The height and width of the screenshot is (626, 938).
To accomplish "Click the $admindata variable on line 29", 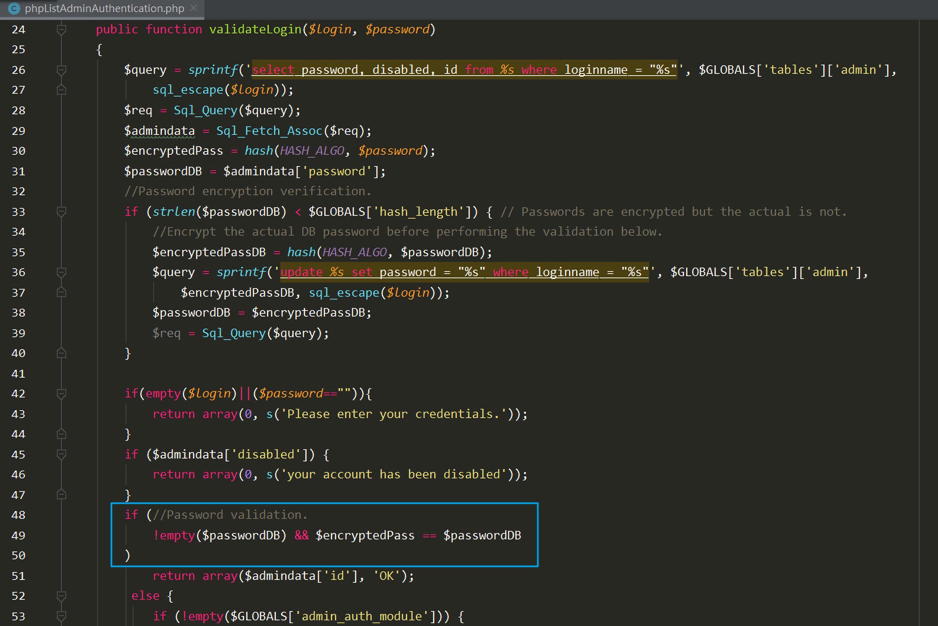I will point(159,131).
